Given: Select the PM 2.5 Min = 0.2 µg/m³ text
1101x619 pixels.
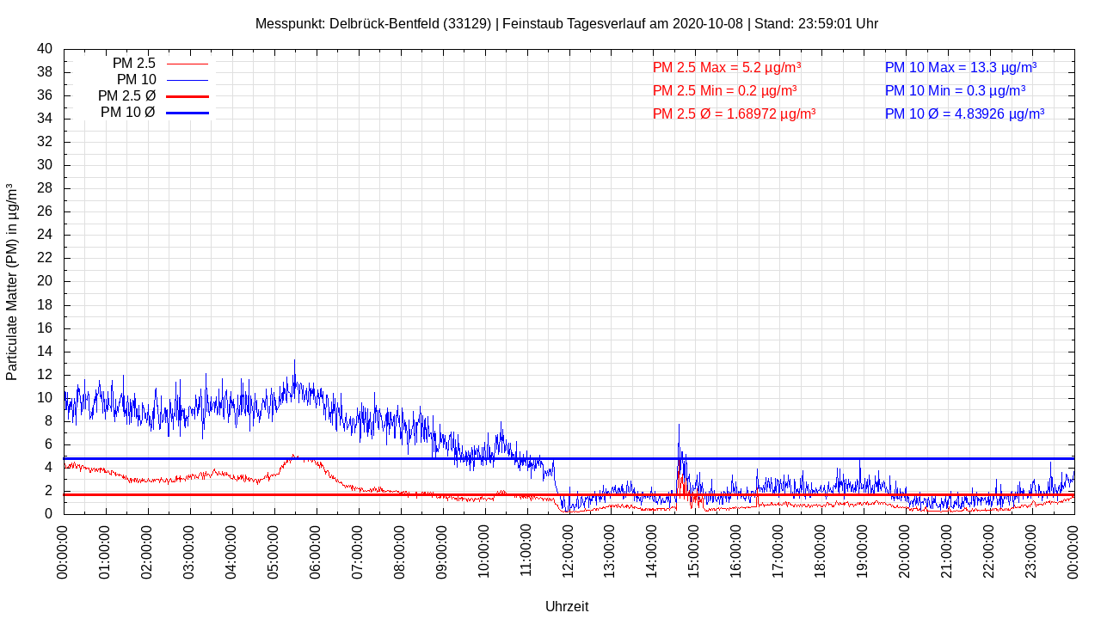Looking at the screenshot, I should pyautogui.click(x=724, y=90).
